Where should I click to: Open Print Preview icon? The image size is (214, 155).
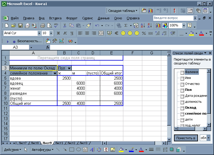tap(49, 26)
